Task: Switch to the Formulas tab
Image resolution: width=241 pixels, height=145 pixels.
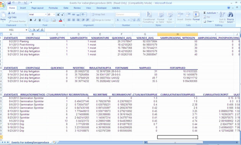Action: 53,8
